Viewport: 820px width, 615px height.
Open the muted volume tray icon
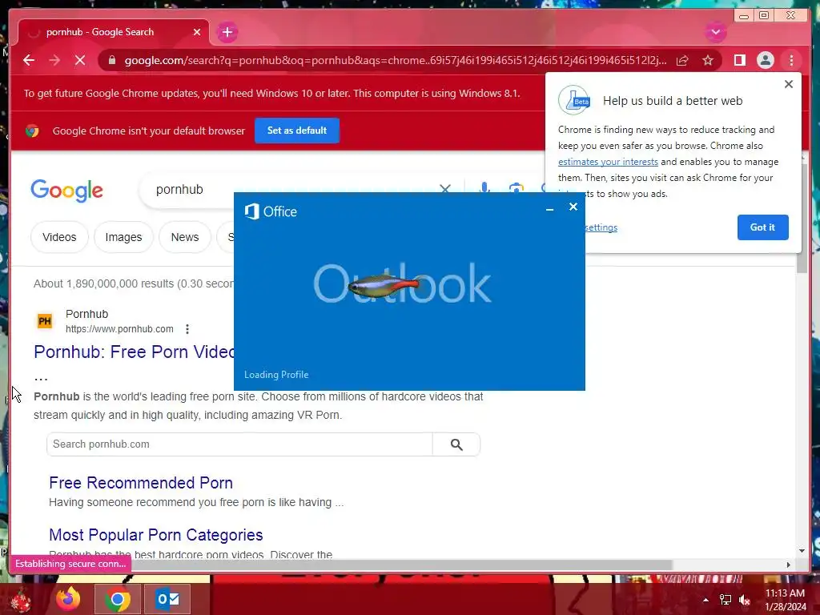click(x=745, y=600)
